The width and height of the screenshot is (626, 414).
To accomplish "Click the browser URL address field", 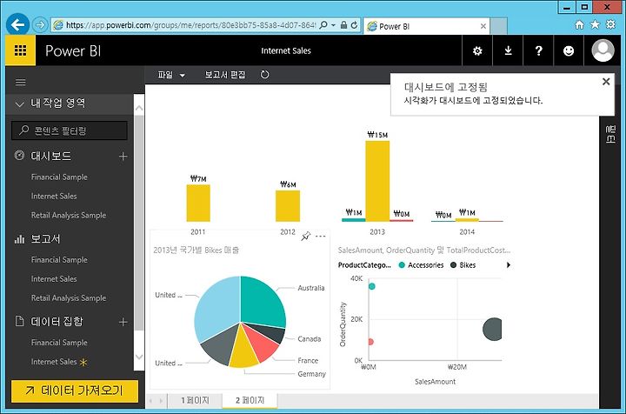I will (x=190, y=24).
